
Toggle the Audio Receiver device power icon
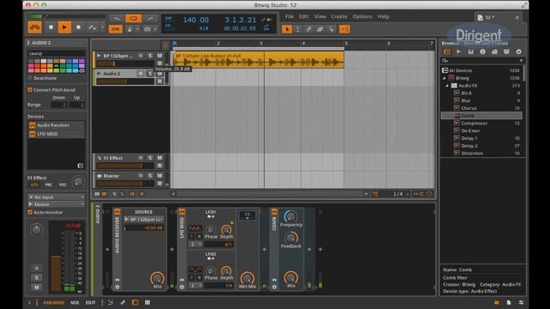point(117,212)
